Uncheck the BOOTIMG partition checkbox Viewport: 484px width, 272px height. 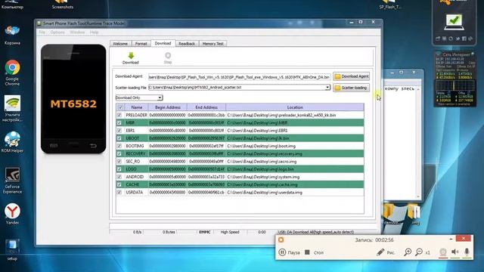pyautogui.click(x=119, y=146)
